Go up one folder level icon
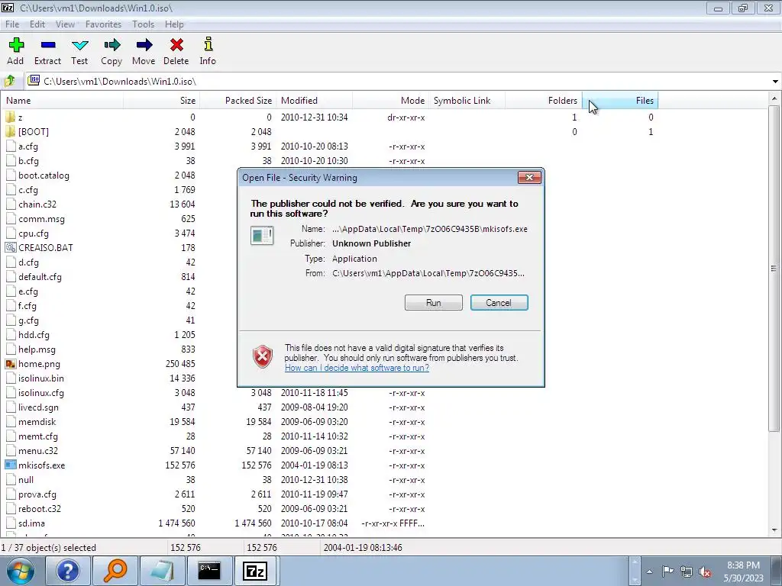Image resolution: width=782 pixels, height=586 pixels. [x=9, y=81]
